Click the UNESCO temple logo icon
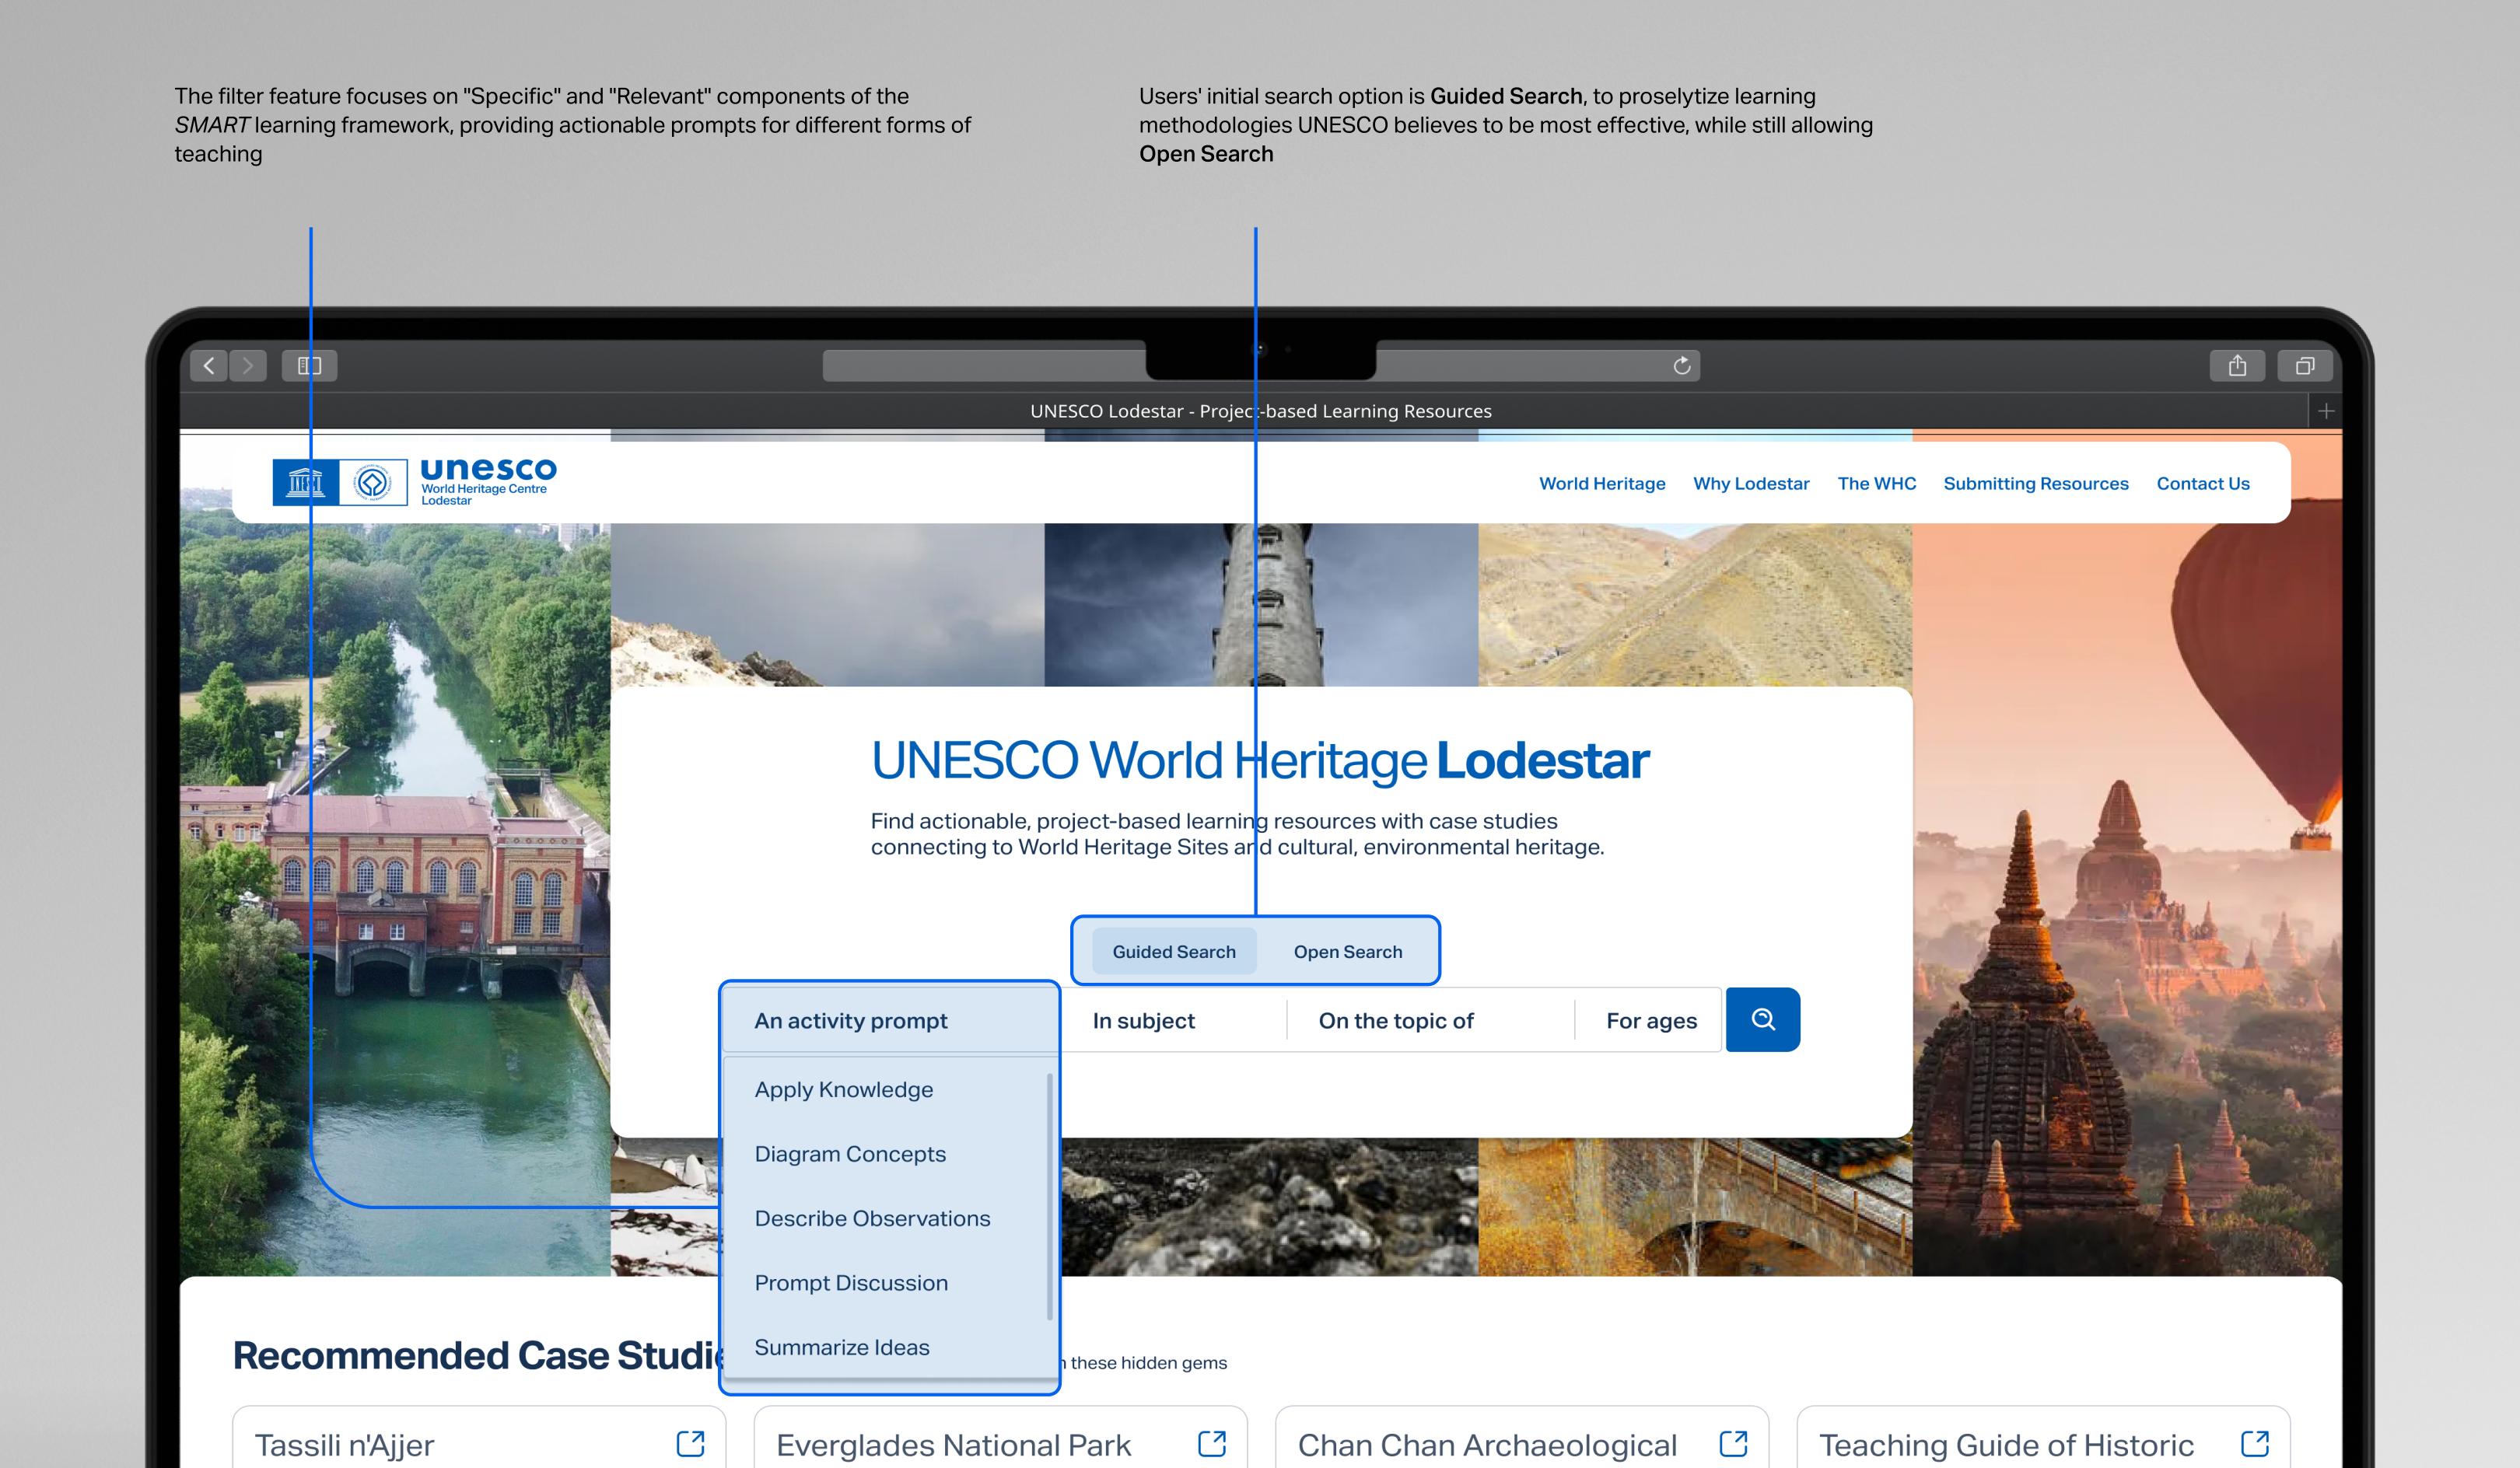 [x=306, y=483]
